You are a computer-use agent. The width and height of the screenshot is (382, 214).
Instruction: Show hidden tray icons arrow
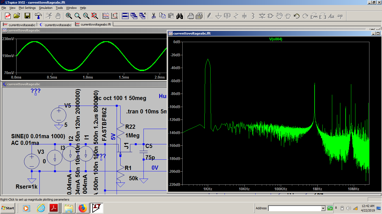[x=336, y=208]
